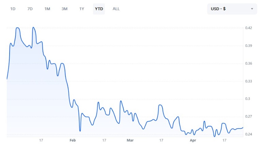Click the 0.24 price axis label

click(x=249, y=134)
